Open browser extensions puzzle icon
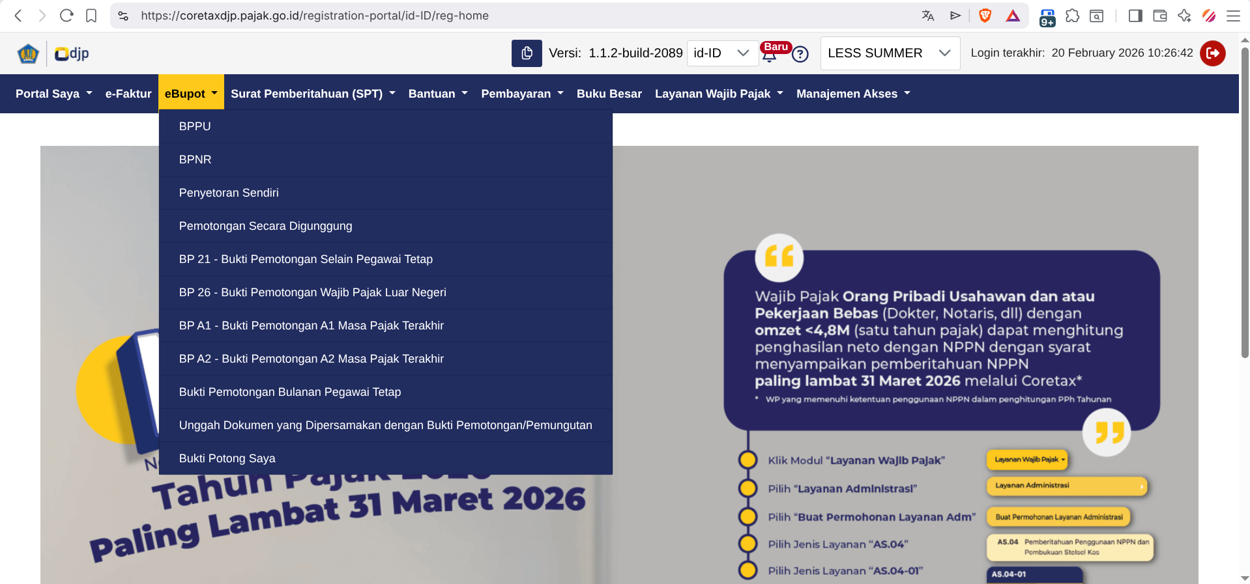The height and width of the screenshot is (584, 1250). click(x=1073, y=16)
